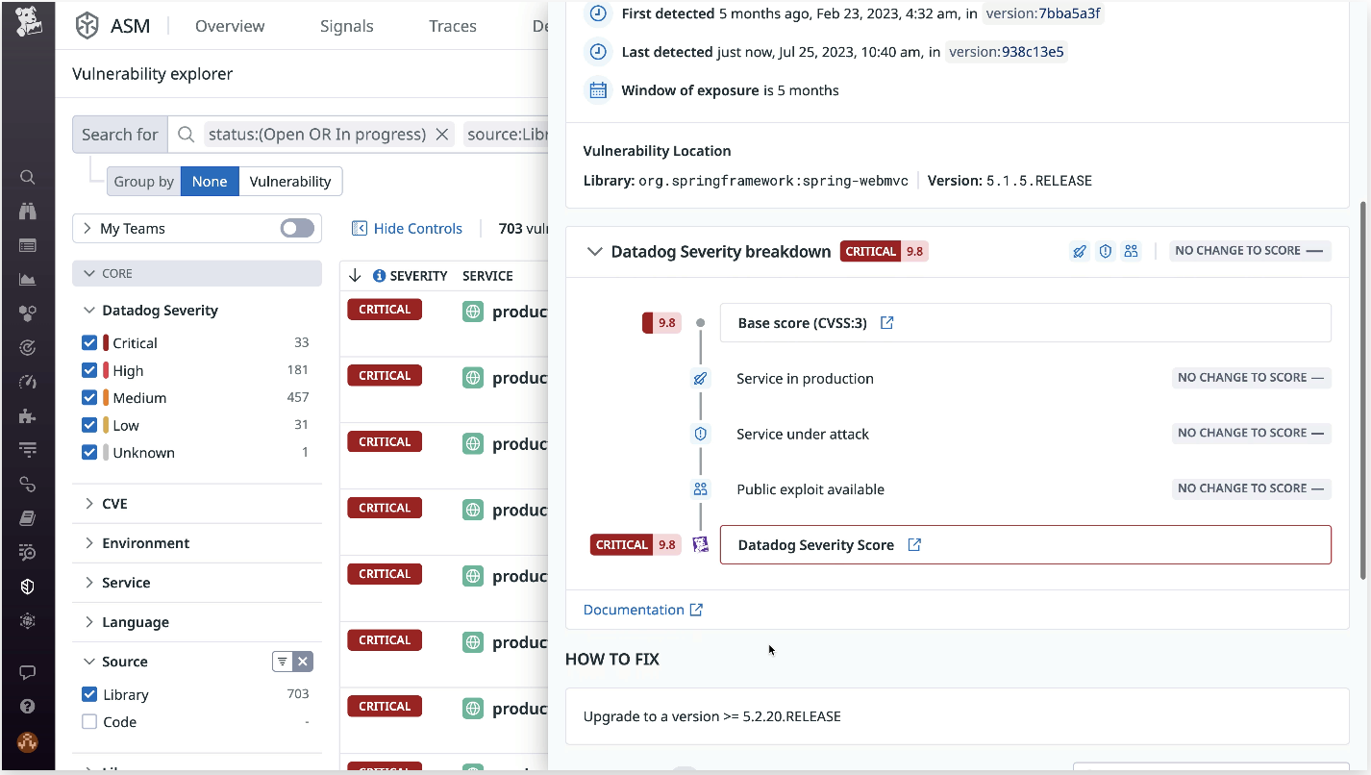This screenshot has height=775, width=1371.
Task: Remove the status:(Open OR In progress) filter
Action: coord(442,135)
